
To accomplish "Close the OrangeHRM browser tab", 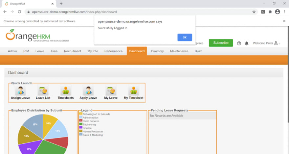I will [52, 4].
